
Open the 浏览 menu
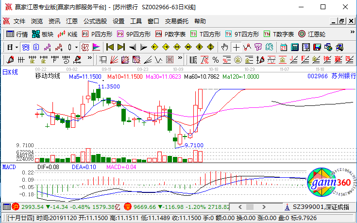click(x=37, y=21)
